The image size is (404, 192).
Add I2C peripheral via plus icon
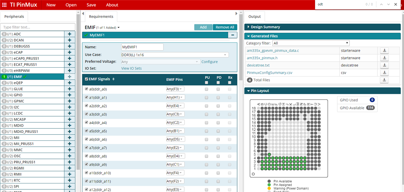pyautogui.click(x=70, y=107)
